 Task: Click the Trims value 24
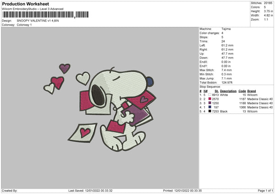(223, 41)
